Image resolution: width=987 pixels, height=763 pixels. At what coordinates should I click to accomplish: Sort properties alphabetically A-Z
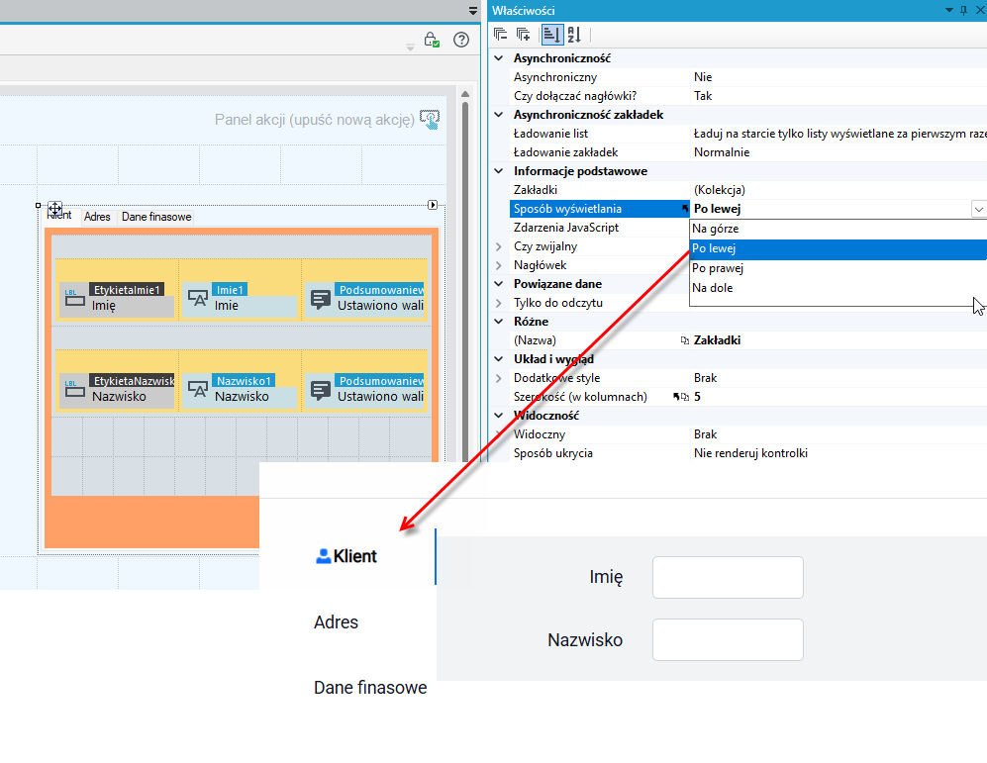click(574, 35)
